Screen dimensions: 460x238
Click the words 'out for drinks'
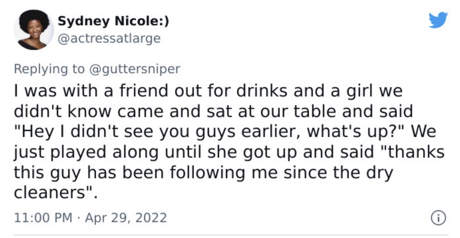coord(231,91)
